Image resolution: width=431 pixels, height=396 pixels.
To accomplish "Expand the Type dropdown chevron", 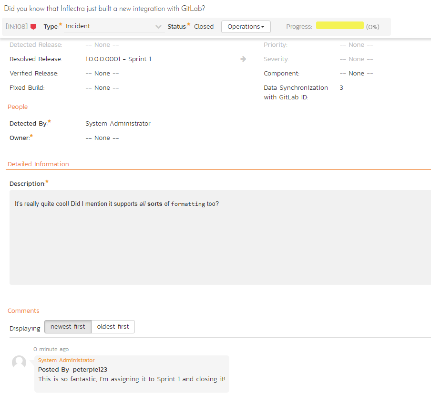I will [159, 27].
